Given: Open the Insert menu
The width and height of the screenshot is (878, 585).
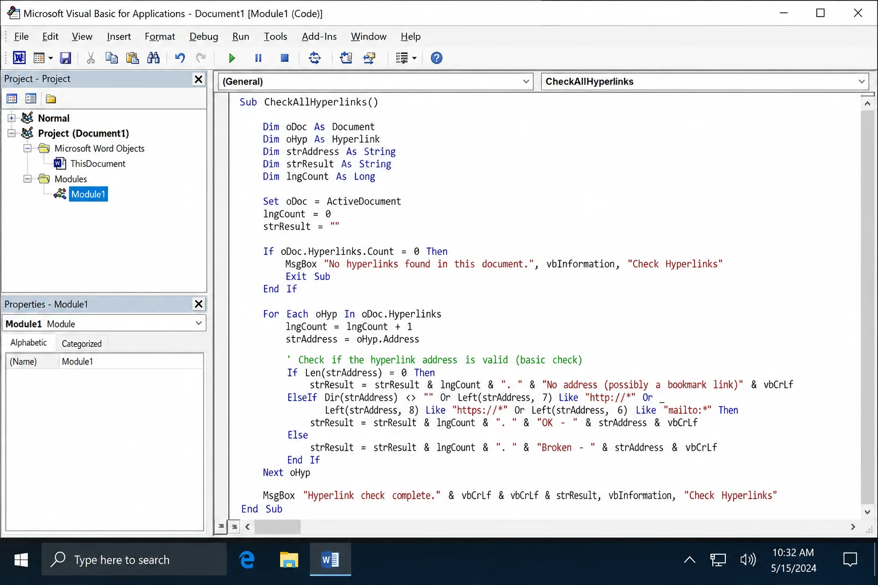Looking at the screenshot, I should tap(118, 37).
